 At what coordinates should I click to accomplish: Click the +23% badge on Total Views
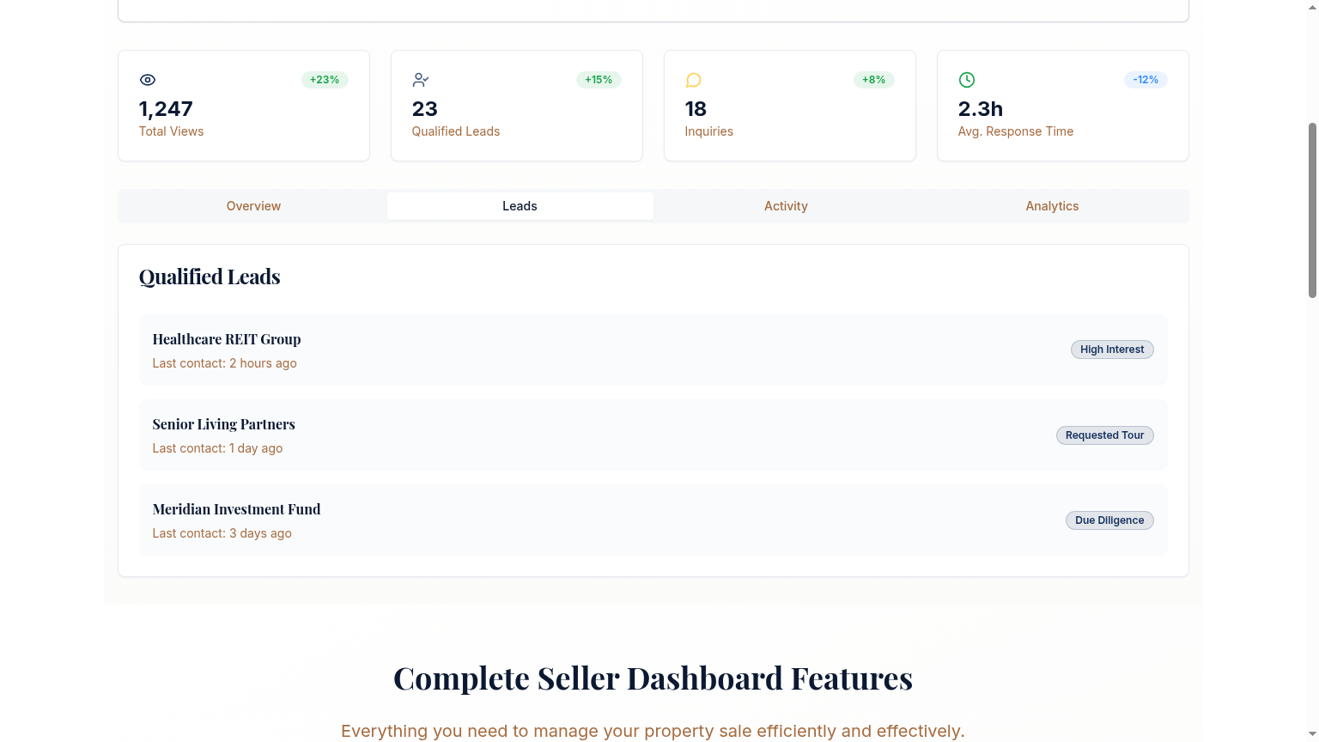click(325, 80)
